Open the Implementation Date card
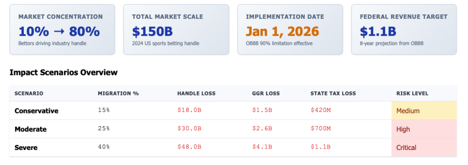Viewport: 468px width, 165px height. pos(290,29)
